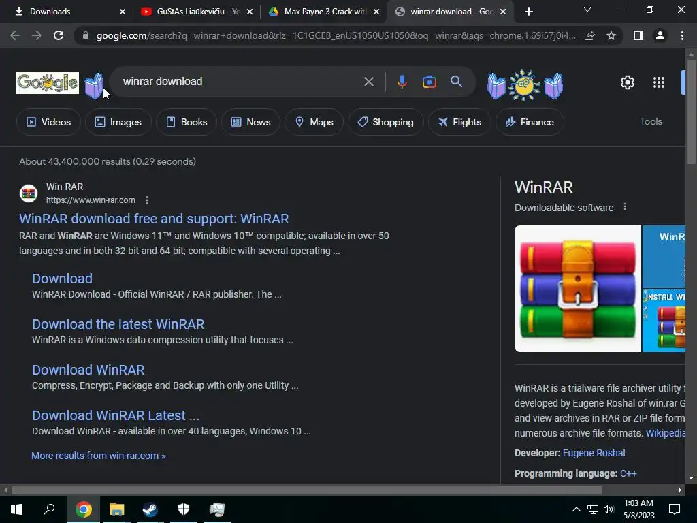
Task: Click the taskbar clock showing 1:03 AM
Action: click(638, 509)
